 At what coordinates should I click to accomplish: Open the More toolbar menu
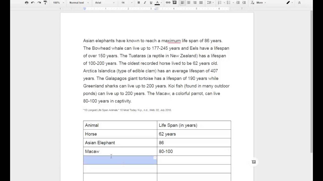point(261,3)
